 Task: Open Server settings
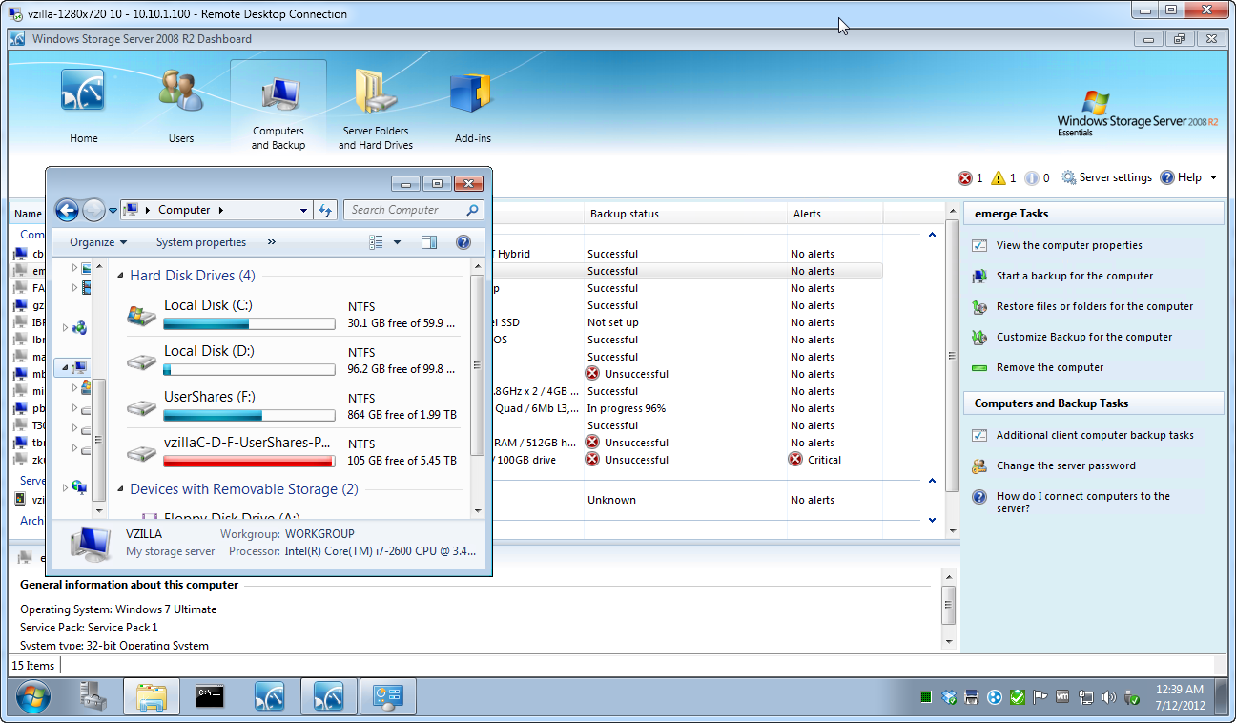point(1106,178)
